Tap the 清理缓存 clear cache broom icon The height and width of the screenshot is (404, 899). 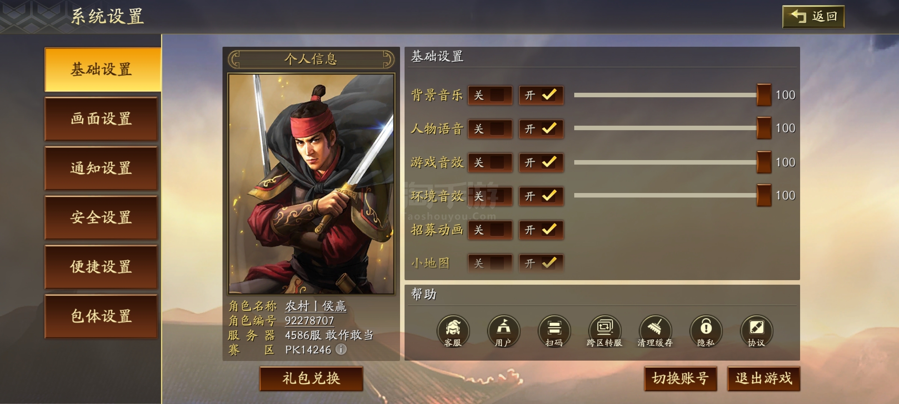(655, 331)
